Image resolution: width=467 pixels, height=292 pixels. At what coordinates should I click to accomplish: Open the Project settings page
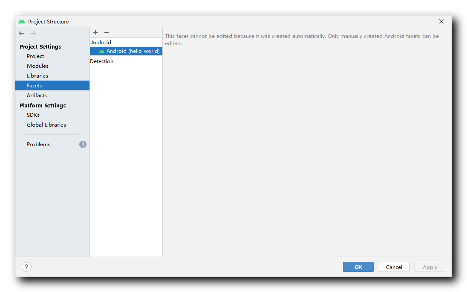(52, 56)
